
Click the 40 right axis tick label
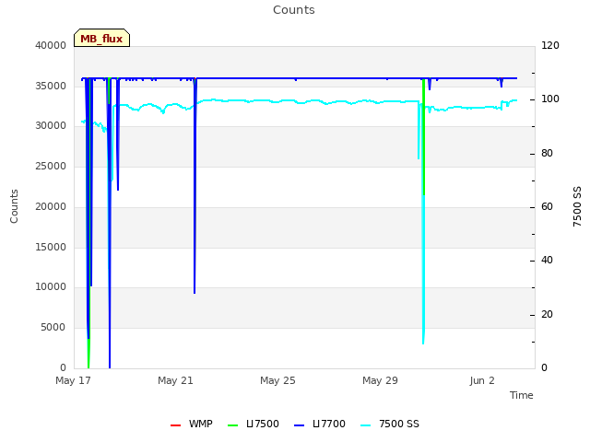pos(547,260)
